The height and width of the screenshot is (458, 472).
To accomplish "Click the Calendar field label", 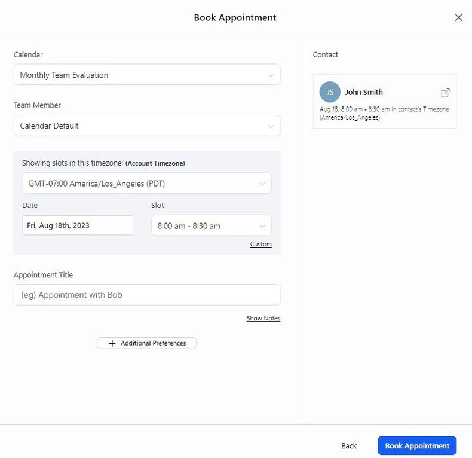I will click(x=28, y=54).
